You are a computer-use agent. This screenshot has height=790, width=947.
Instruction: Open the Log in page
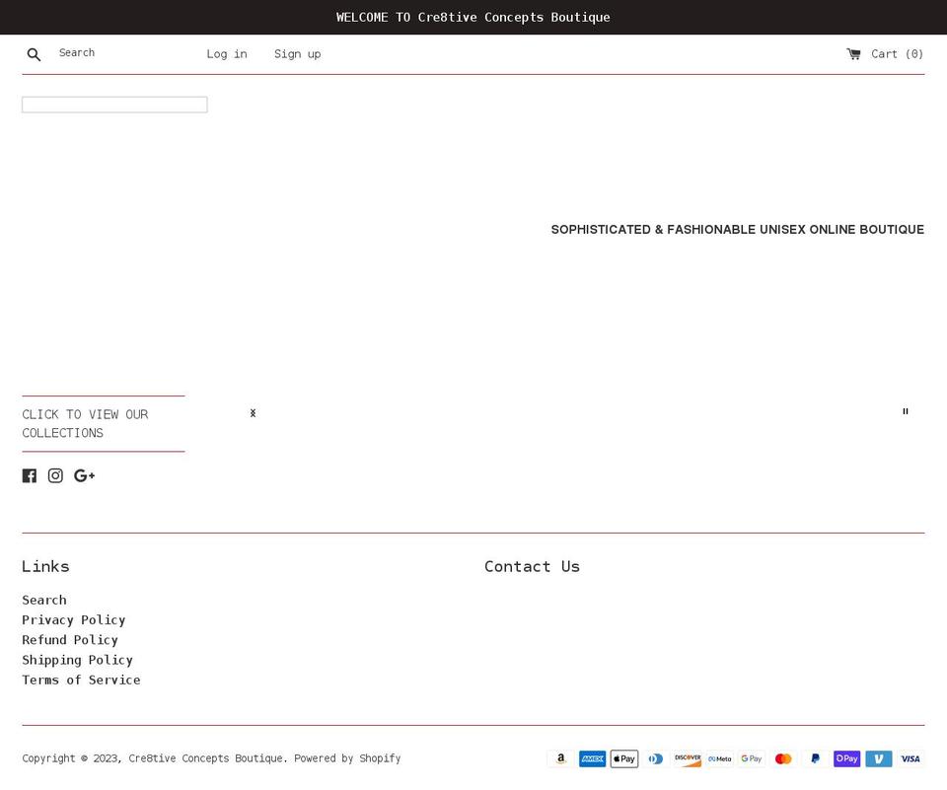[x=226, y=54]
